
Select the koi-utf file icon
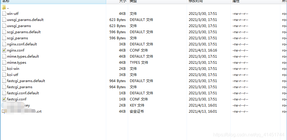click(x=4, y=75)
